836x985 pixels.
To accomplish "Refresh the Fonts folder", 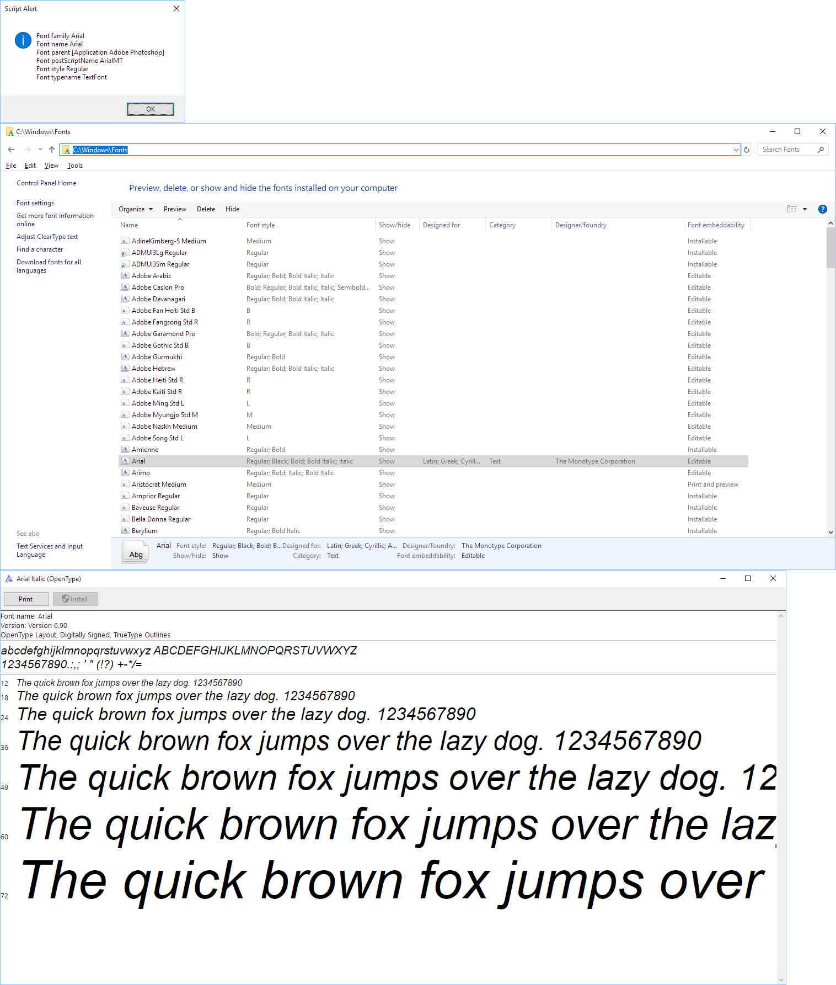I will (x=747, y=150).
